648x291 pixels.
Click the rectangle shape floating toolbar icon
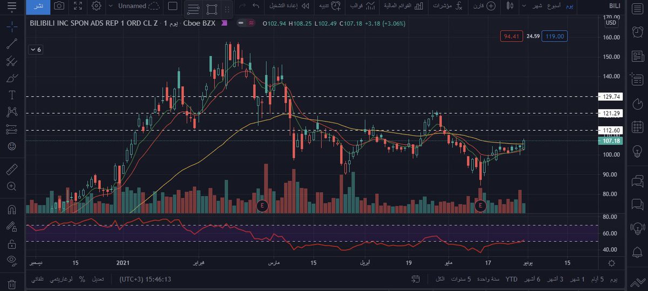212,9
